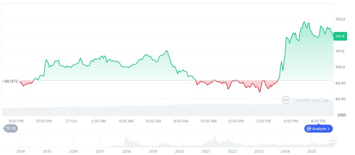Click the range slider handle at the right of the year timeline

point(333,140)
